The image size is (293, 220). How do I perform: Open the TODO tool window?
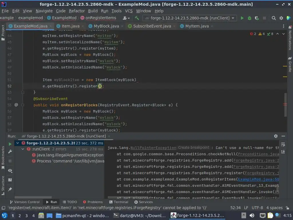click(70, 202)
